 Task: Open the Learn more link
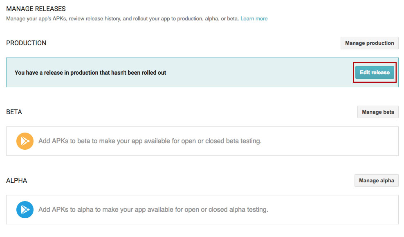click(x=254, y=19)
